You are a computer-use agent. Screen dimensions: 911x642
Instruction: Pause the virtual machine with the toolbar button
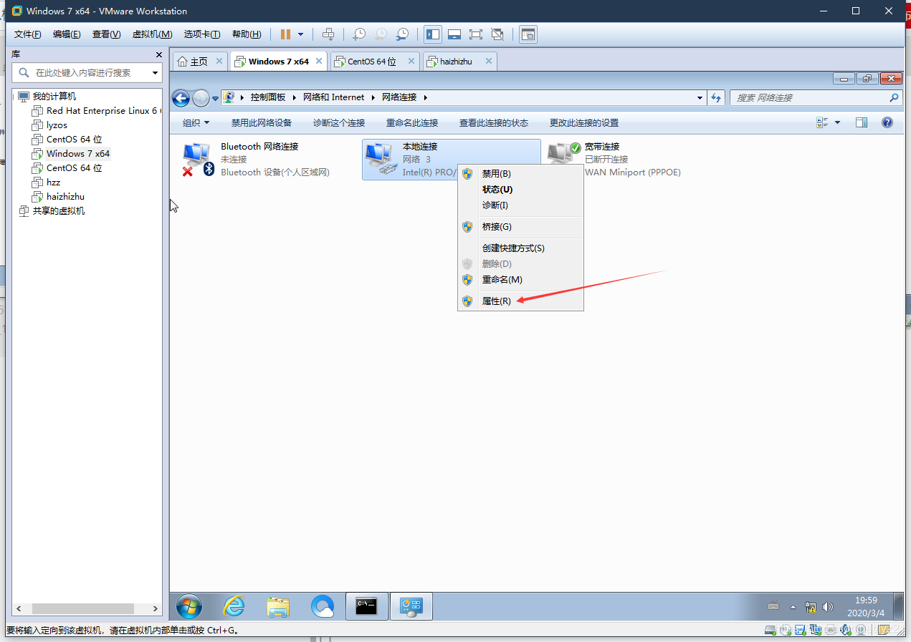(286, 34)
